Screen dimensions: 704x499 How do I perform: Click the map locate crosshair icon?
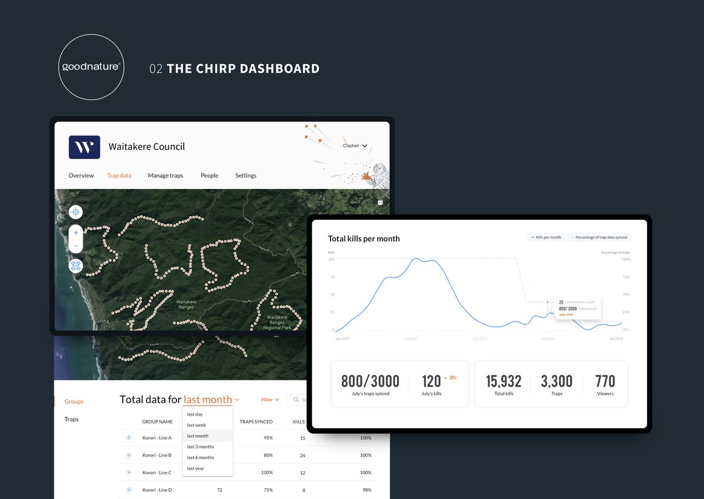pos(76,212)
